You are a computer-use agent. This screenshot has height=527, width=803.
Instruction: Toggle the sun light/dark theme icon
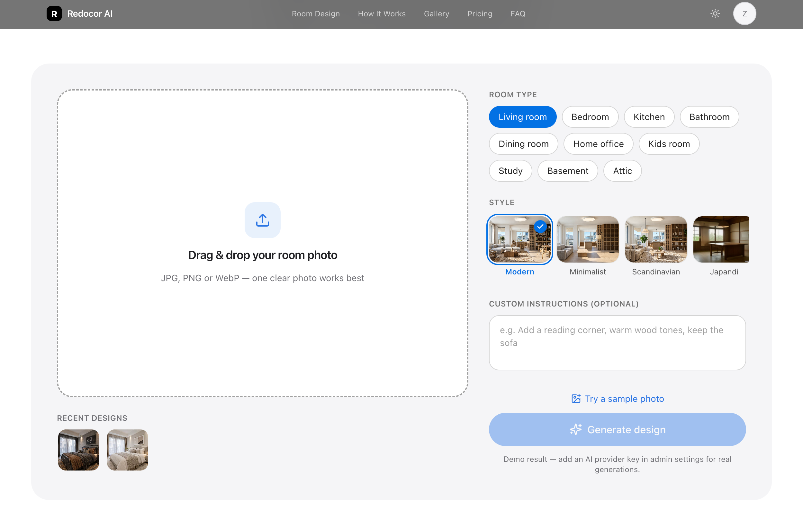pos(715,14)
